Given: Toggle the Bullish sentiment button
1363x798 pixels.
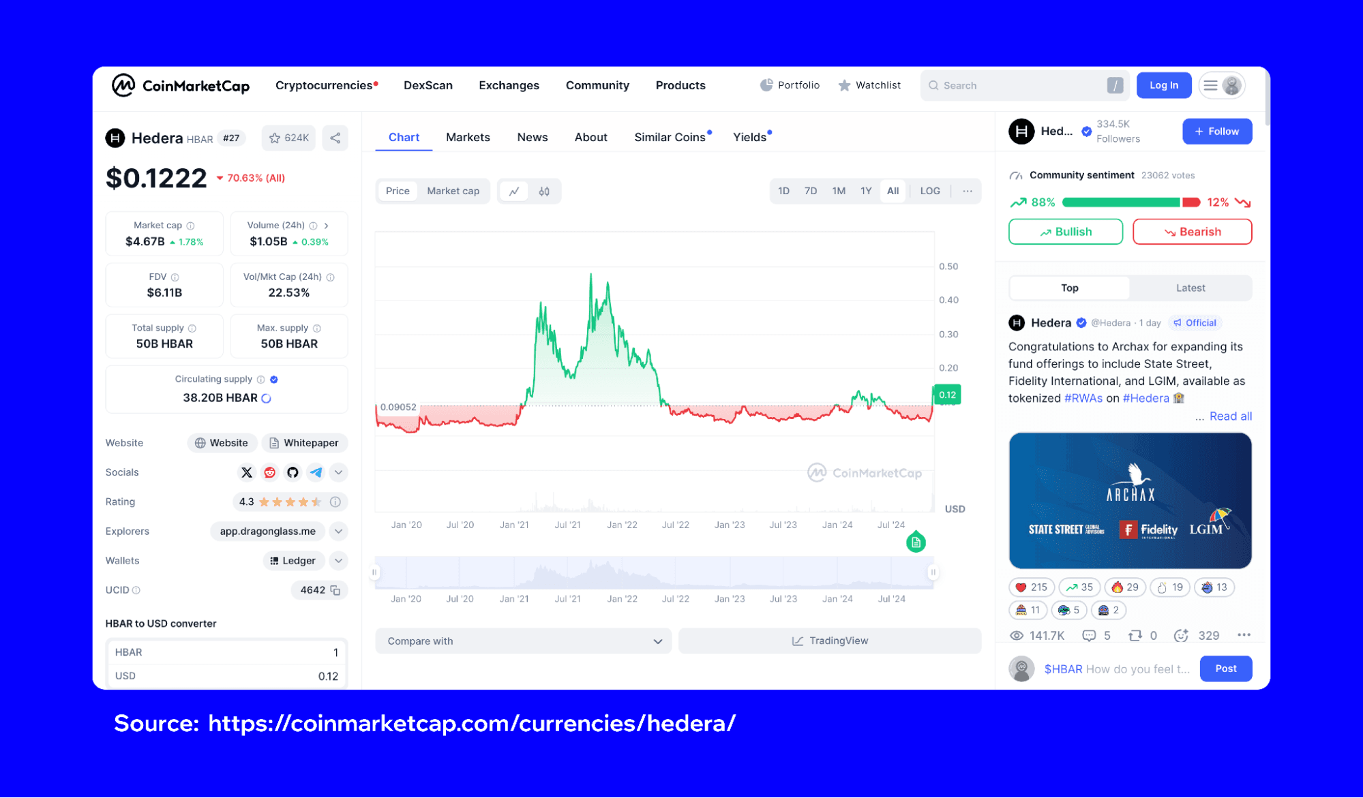Looking at the screenshot, I should pos(1067,232).
